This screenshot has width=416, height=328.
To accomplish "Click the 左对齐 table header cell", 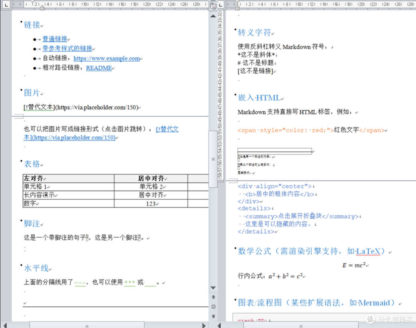I will click(69, 179).
